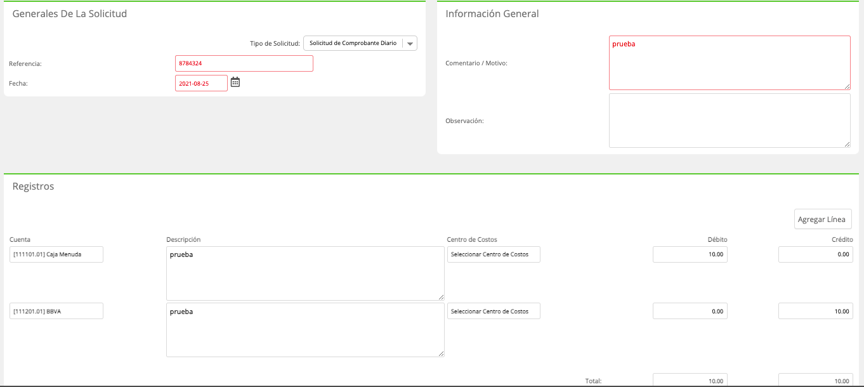Click the Centro de Costos column header
This screenshot has width=864, height=387.
click(x=472, y=240)
